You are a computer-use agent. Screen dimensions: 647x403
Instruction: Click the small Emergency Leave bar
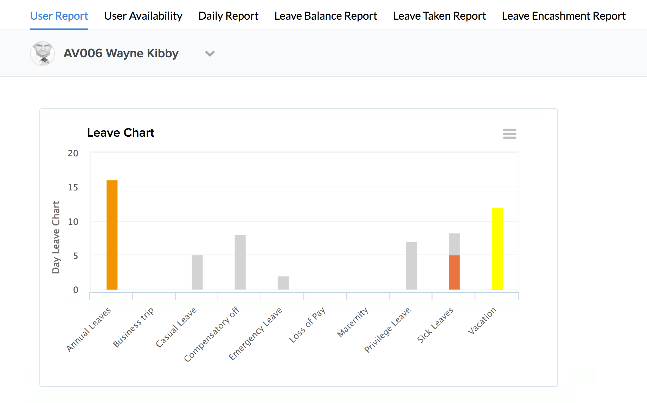click(283, 283)
